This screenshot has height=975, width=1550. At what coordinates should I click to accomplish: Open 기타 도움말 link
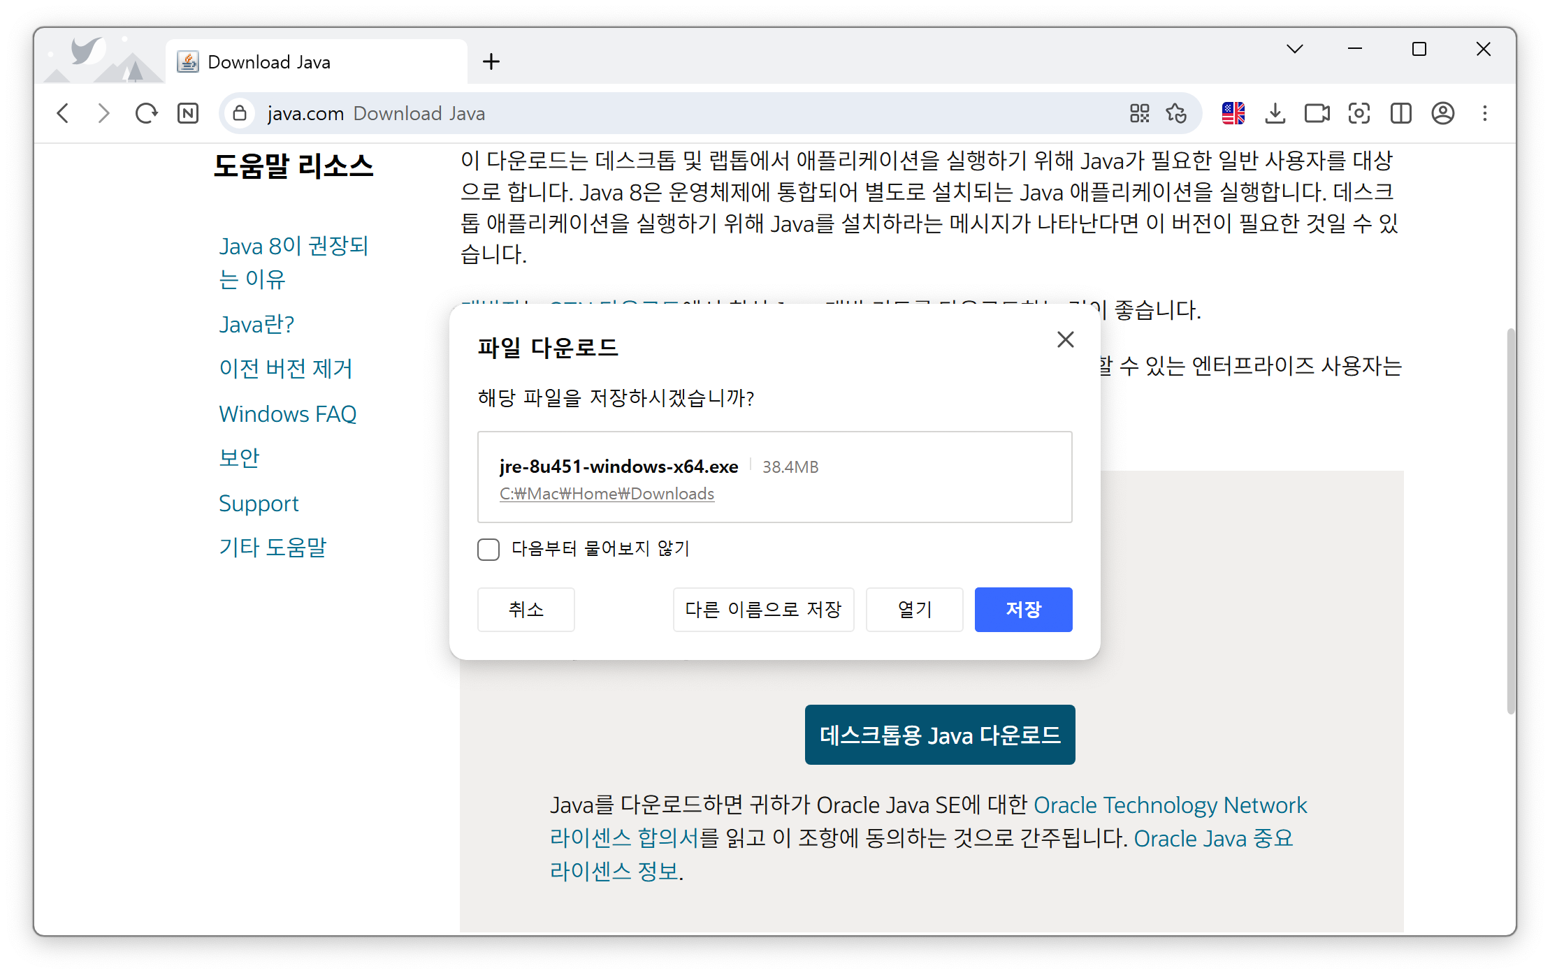click(x=273, y=547)
